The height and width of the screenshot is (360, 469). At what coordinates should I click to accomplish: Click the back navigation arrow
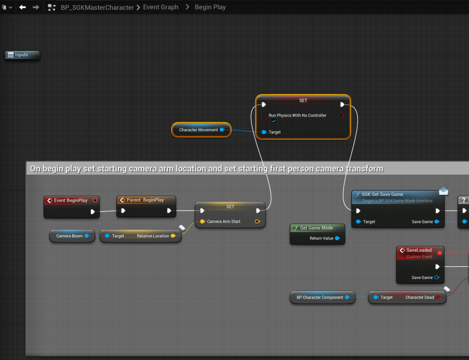pyautogui.click(x=22, y=7)
